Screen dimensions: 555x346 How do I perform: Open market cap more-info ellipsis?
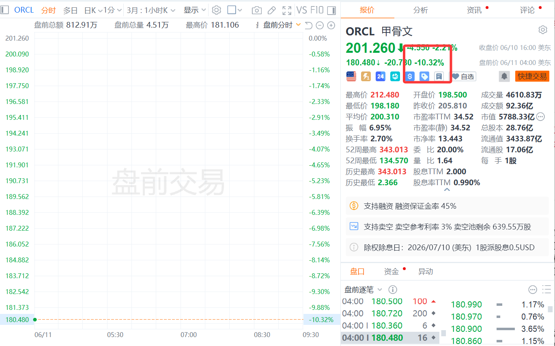[x=540, y=117]
